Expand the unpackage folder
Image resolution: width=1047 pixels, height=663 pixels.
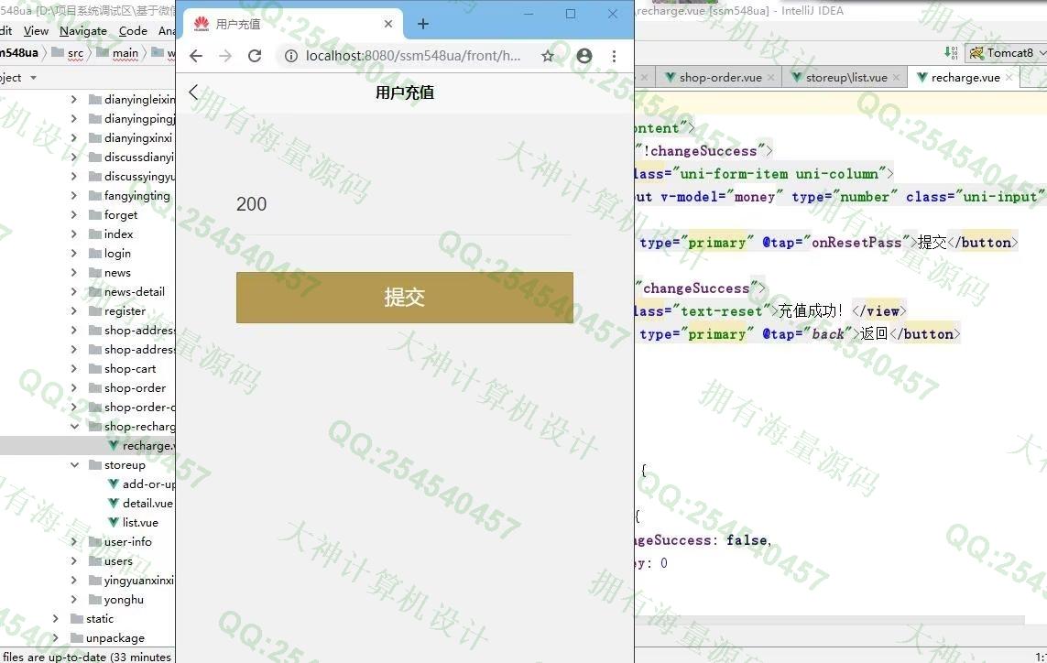[56, 638]
